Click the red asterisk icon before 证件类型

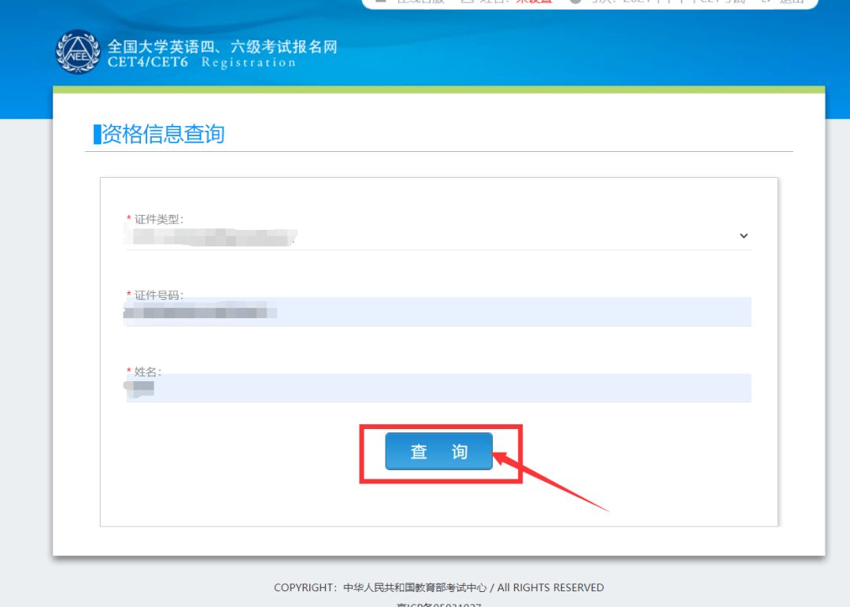[x=128, y=219]
